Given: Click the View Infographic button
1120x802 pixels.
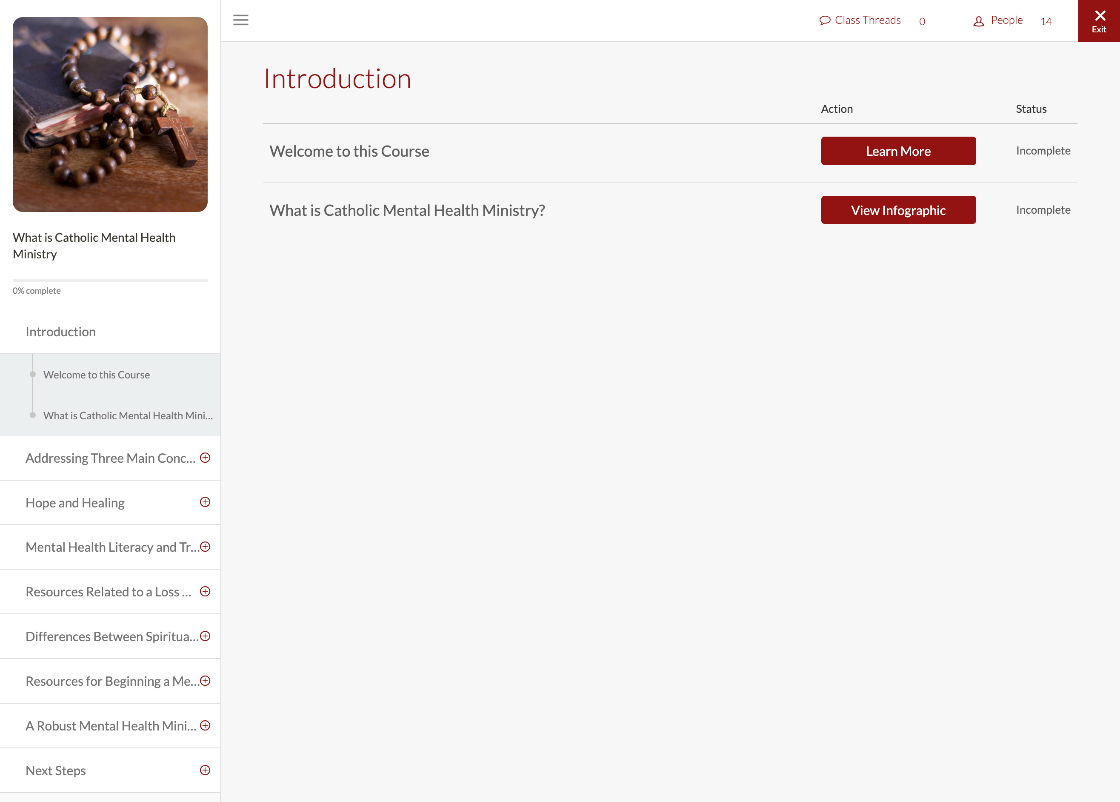Looking at the screenshot, I should [x=898, y=210].
